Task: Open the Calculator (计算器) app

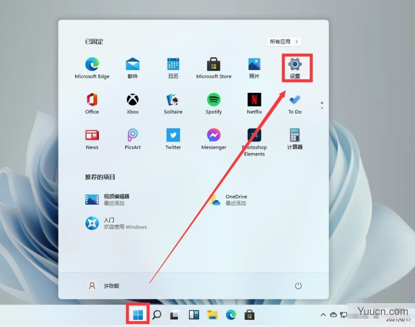Action: [x=295, y=139]
